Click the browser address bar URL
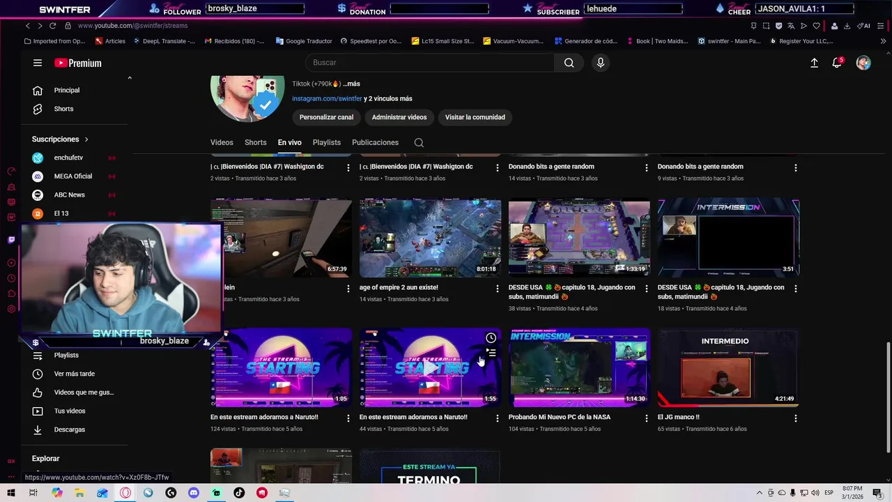Viewport: 892px width, 502px height. click(132, 26)
